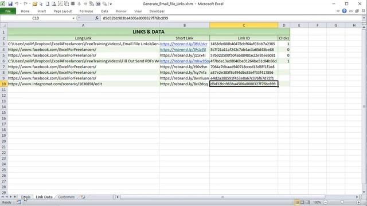Open the View ribbon tab

click(x=138, y=11)
